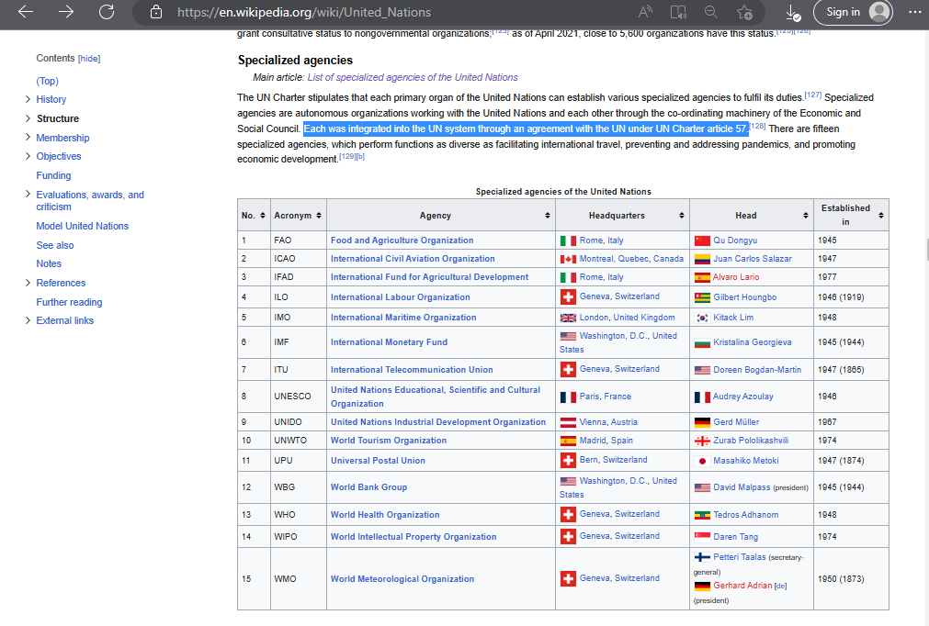Jump to (Top) of article
This screenshot has width=929, height=626.
tap(48, 81)
